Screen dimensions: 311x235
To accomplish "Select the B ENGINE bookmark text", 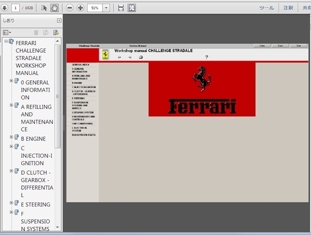I will [33, 139].
